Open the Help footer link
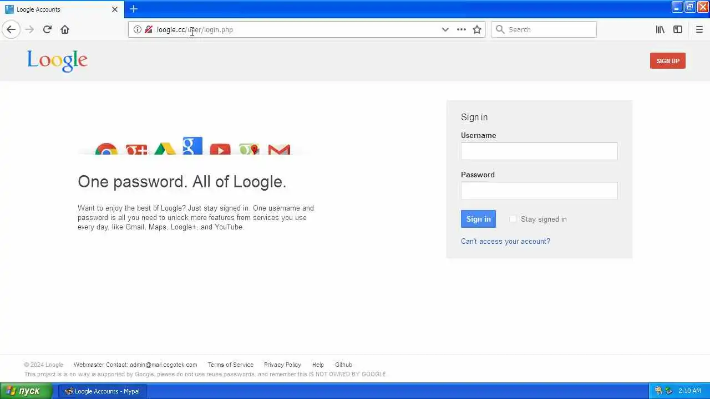The width and height of the screenshot is (710, 399). point(318,365)
